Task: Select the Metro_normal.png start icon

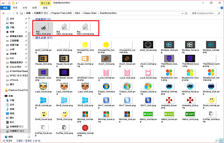Action: click(148, 114)
